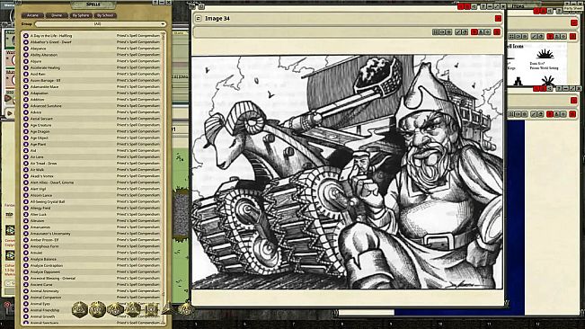This screenshot has height=329, width=585.
Task: Toggle third icon in Image 34 toolbar first group
Action: pyautogui.click(x=448, y=32)
